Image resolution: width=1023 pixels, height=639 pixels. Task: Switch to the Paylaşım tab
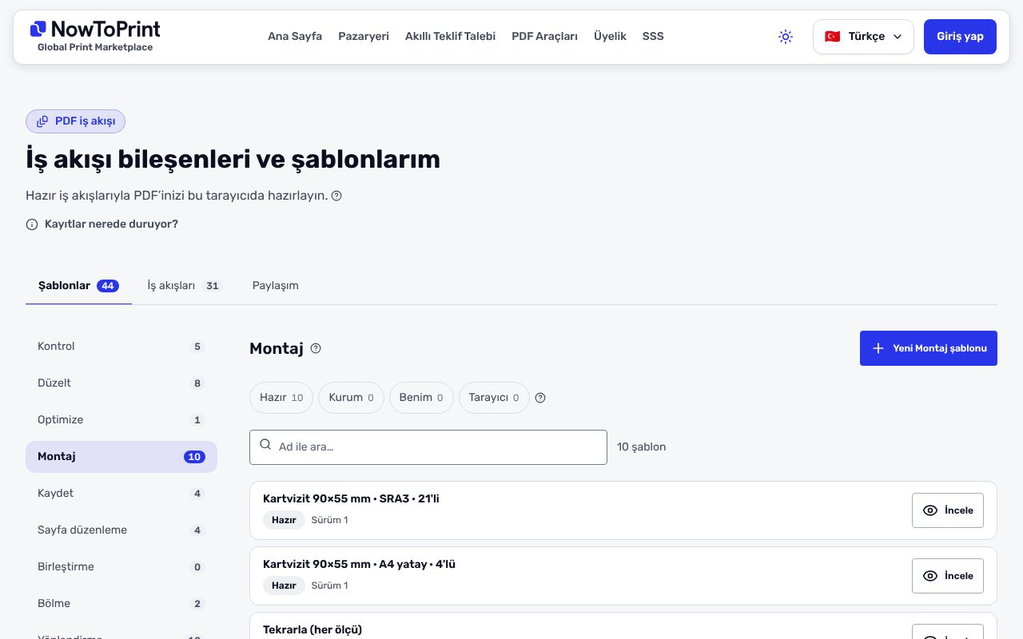point(276,286)
